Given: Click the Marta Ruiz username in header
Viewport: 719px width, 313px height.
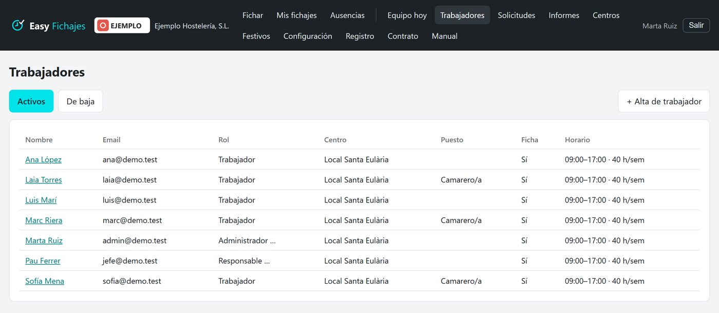Looking at the screenshot, I should click(659, 26).
